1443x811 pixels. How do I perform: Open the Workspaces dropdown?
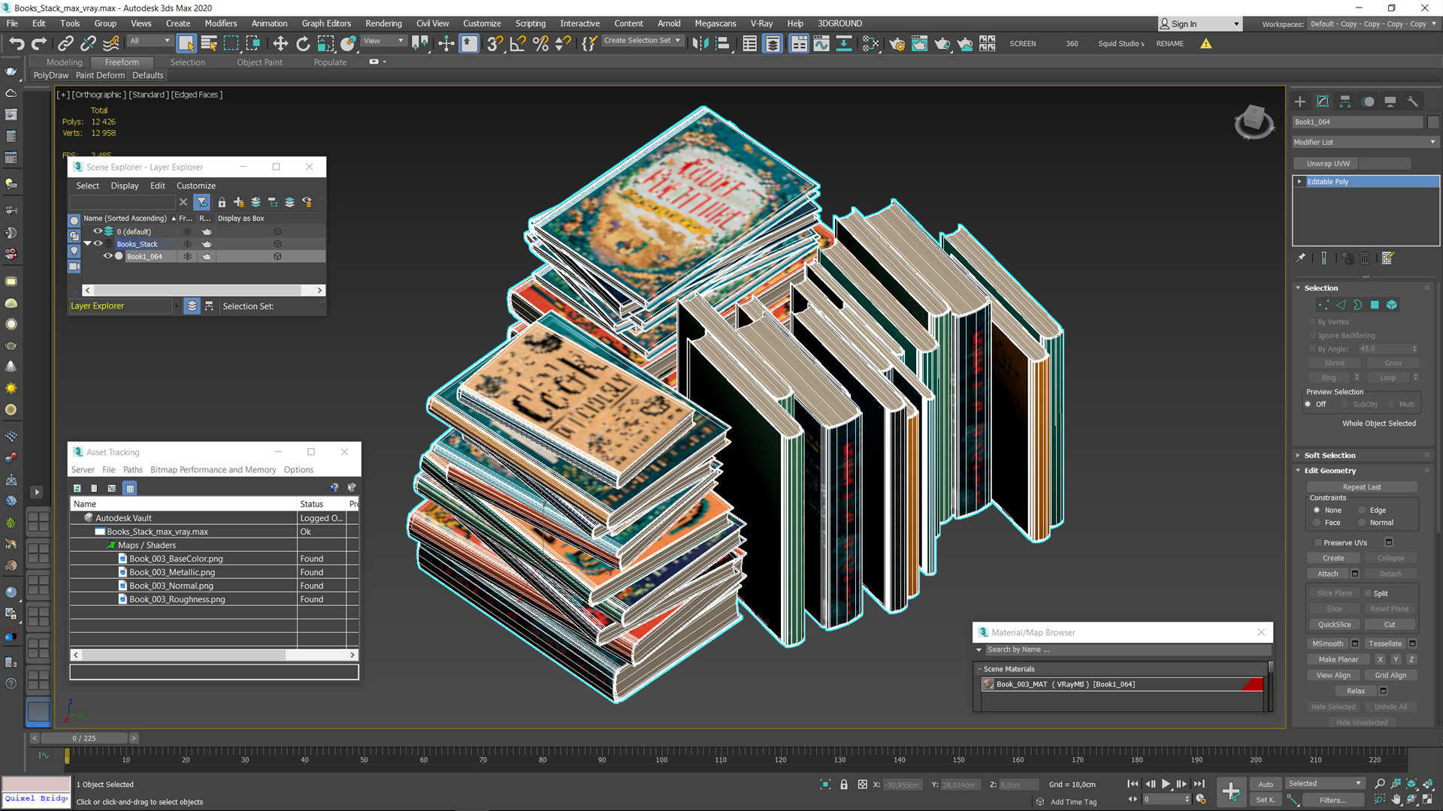pyautogui.click(x=1372, y=24)
